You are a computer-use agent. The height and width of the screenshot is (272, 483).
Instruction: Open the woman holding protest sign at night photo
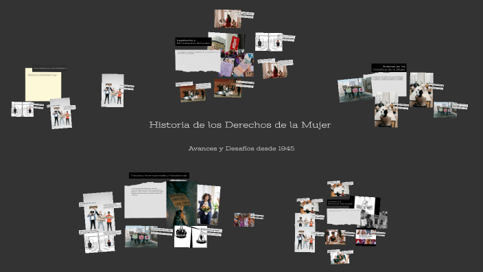pyautogui.click(x=182, y=203)
